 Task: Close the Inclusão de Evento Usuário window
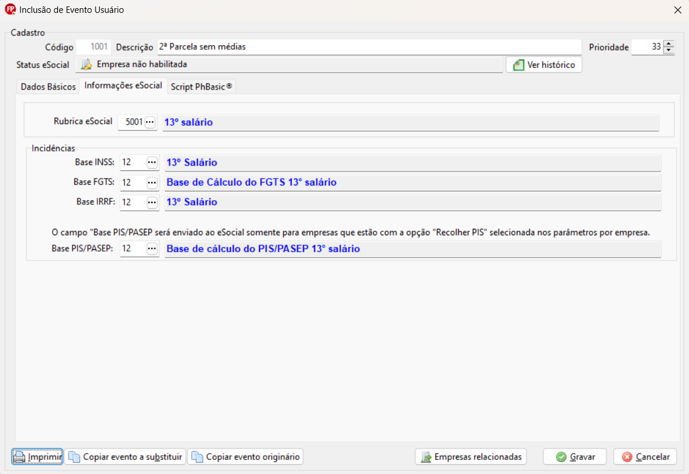[x=677, y=9]
